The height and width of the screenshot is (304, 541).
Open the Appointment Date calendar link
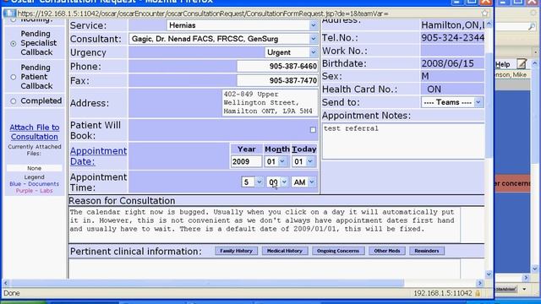click(98, 156)
